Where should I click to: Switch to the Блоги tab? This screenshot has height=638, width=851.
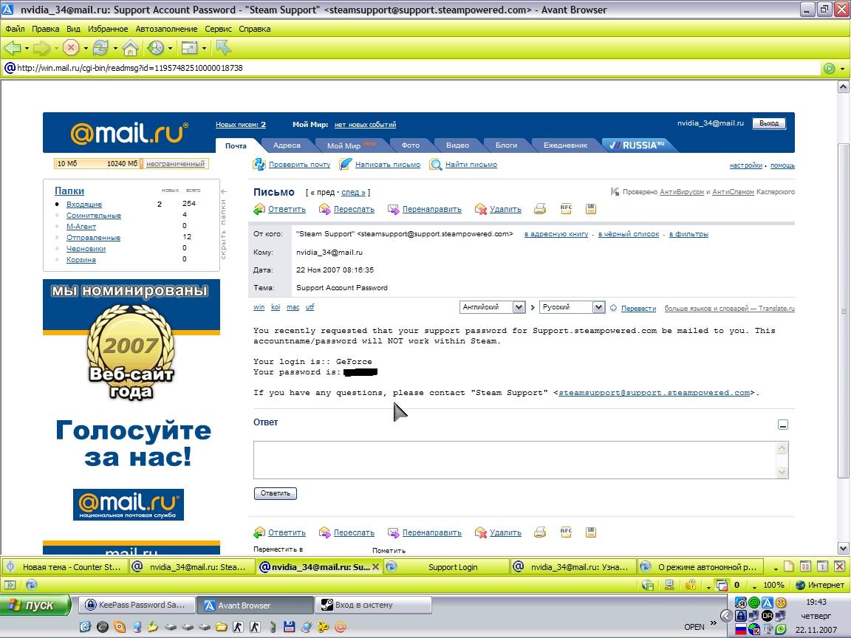(506, 145)
